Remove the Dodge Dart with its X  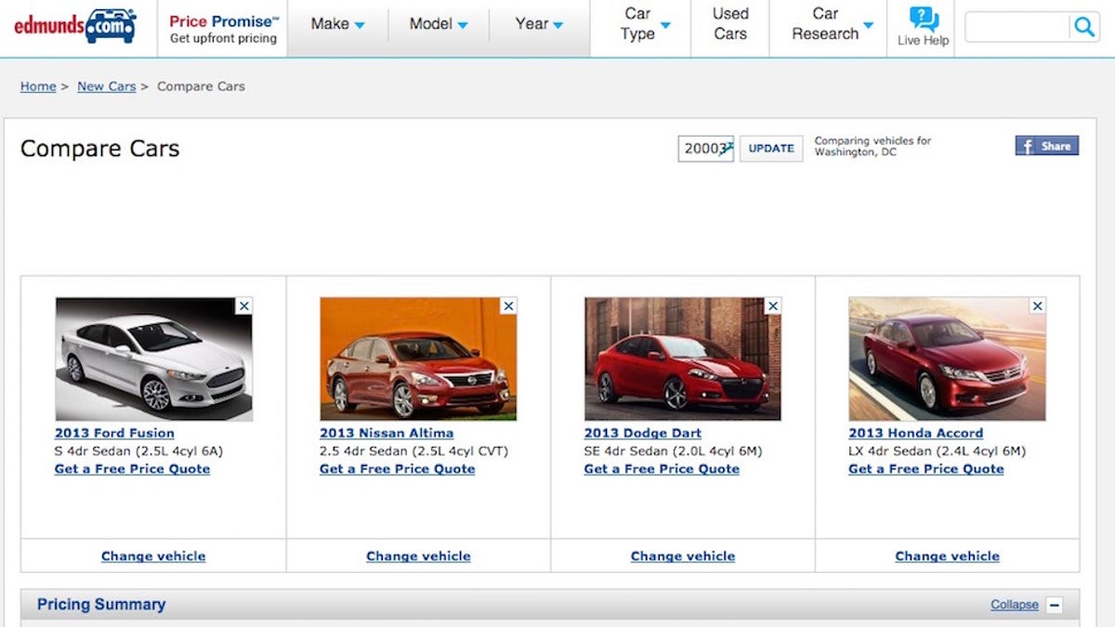(x=773, y=306)
